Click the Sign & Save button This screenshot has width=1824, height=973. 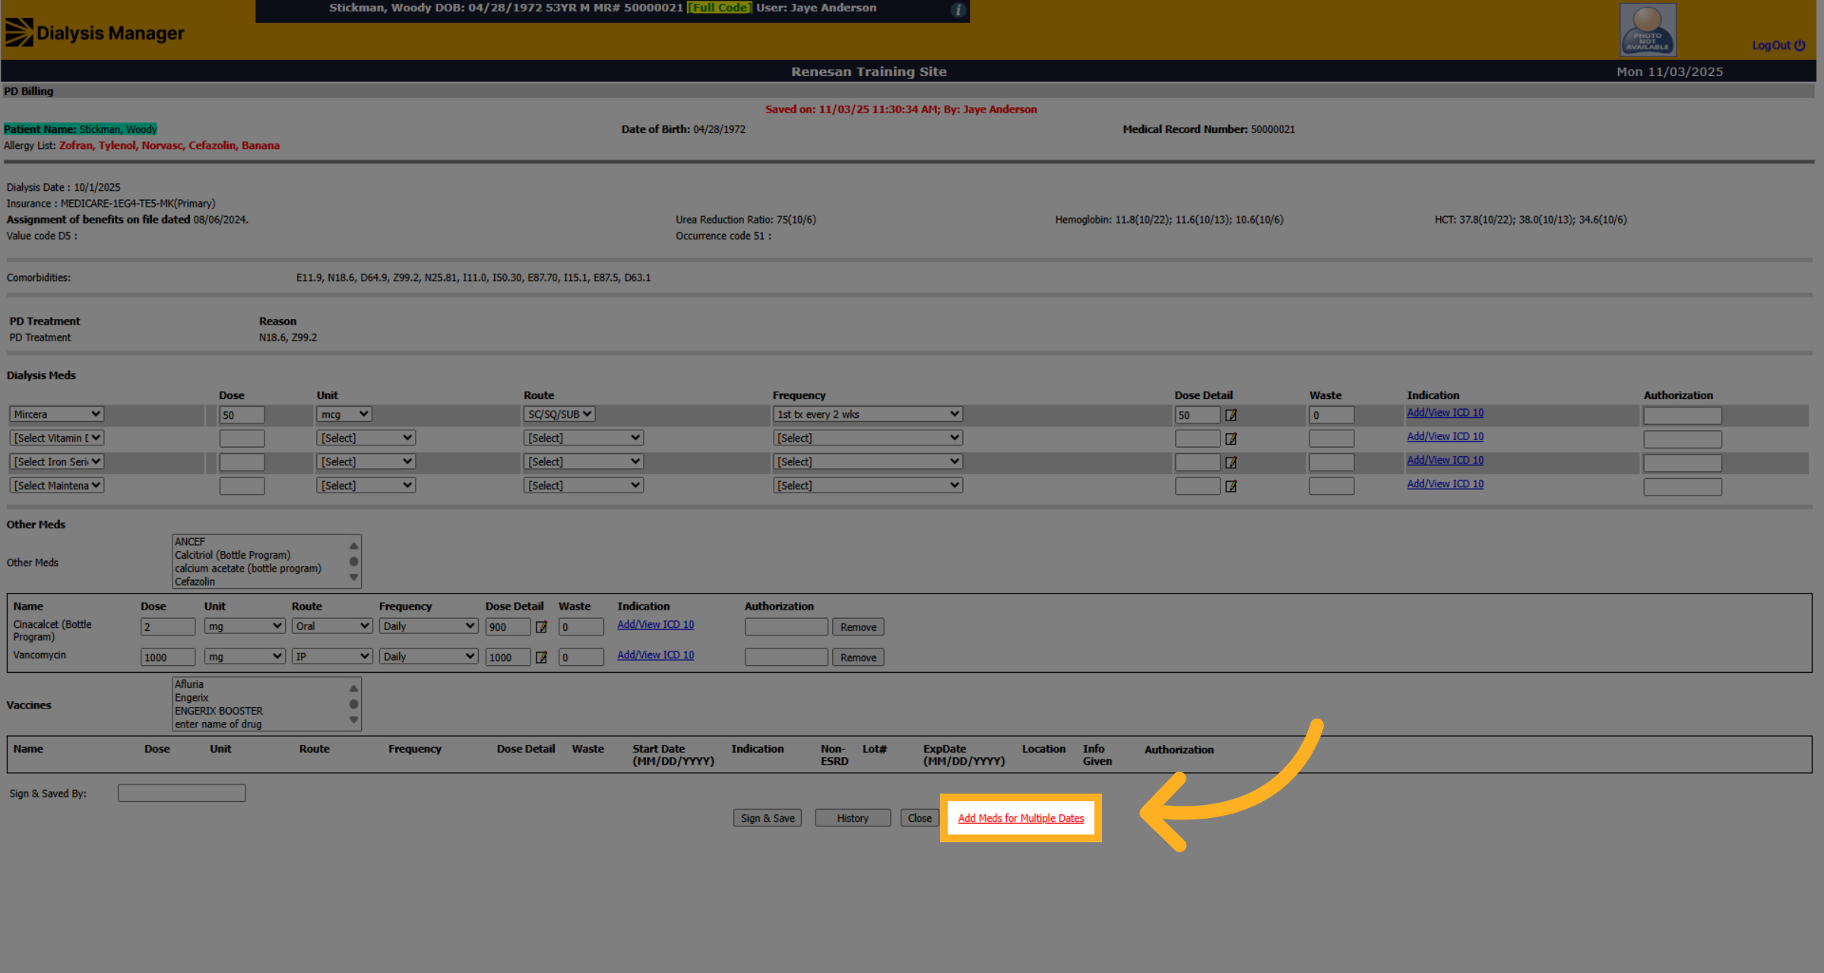[x=768, y=818]
